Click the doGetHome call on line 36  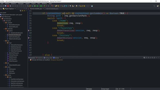pos(62,23)
